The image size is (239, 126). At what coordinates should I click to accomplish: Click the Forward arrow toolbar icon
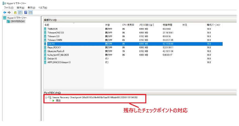(9, 13)
